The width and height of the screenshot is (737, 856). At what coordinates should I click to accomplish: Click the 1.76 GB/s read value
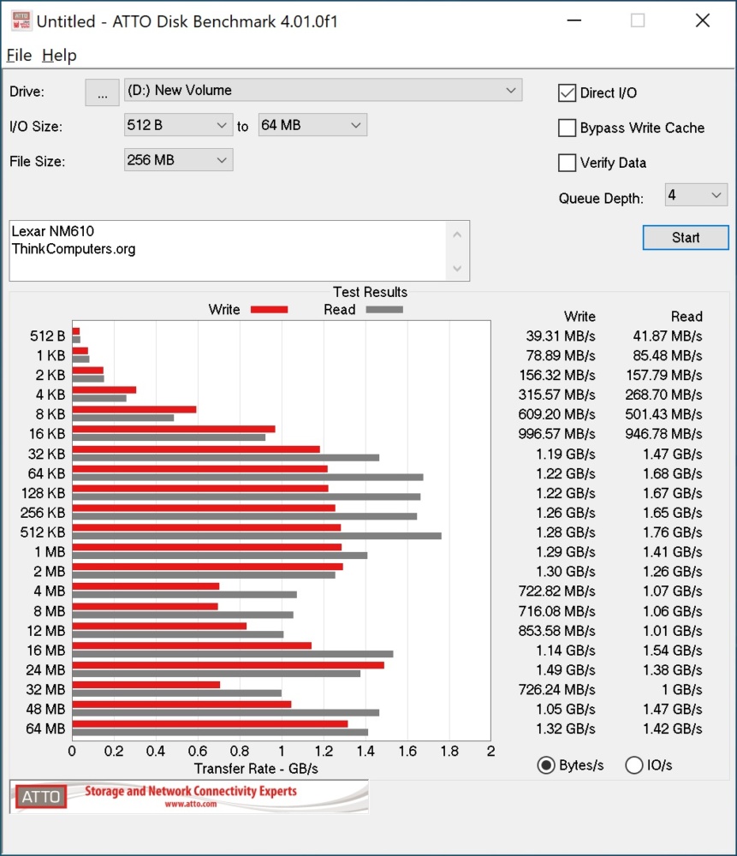[673, 532]
